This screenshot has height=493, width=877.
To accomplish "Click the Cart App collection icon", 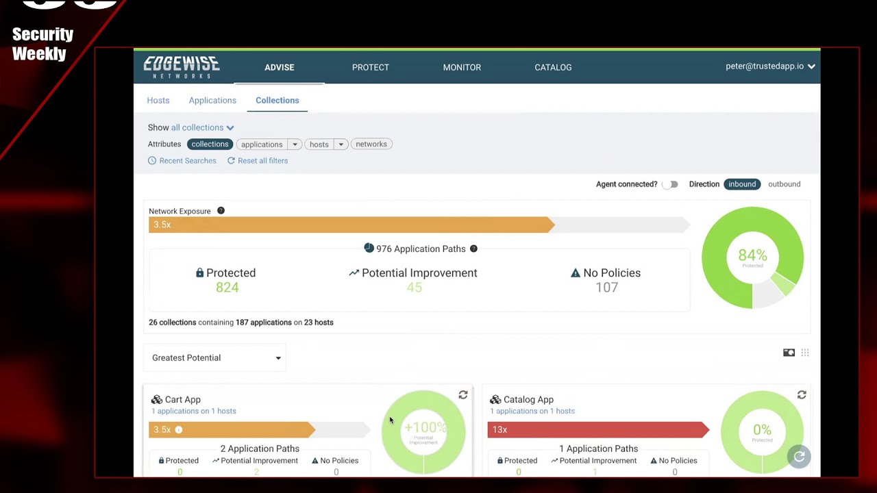I will click(157, 399).
